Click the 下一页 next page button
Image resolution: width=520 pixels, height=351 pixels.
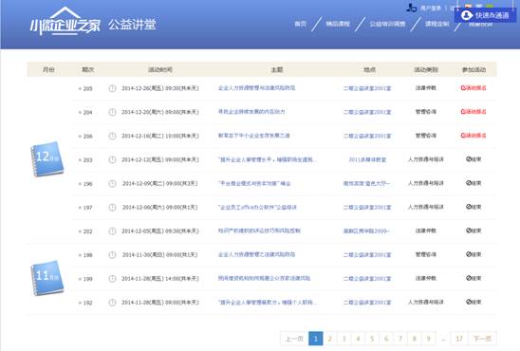[483, 339]
